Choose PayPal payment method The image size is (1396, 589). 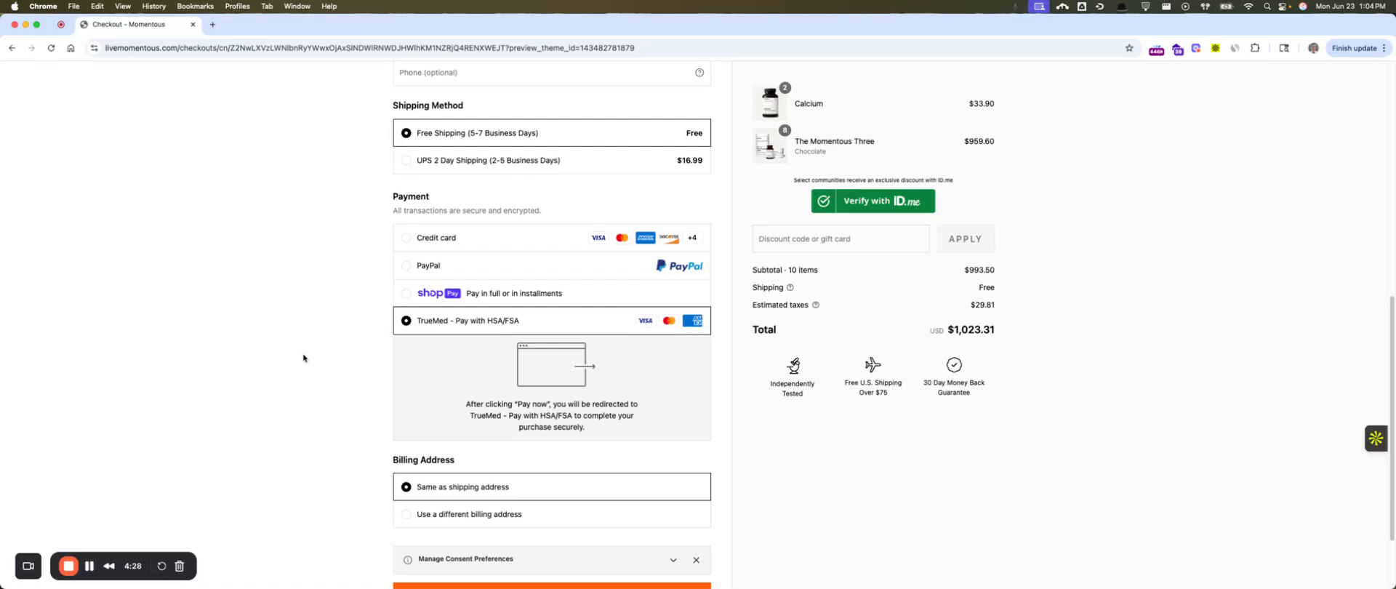click(552, 265)
